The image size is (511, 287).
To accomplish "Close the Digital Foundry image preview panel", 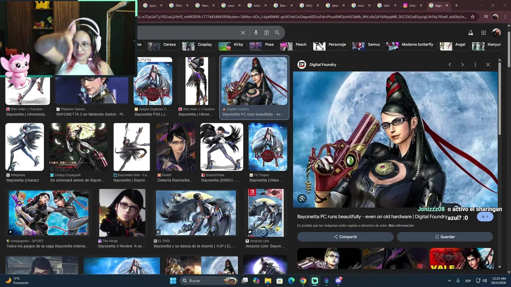I will tap(488, 65).
